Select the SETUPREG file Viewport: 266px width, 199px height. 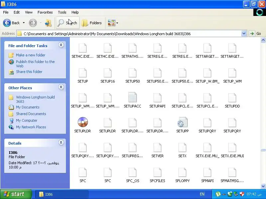point(132,150)
